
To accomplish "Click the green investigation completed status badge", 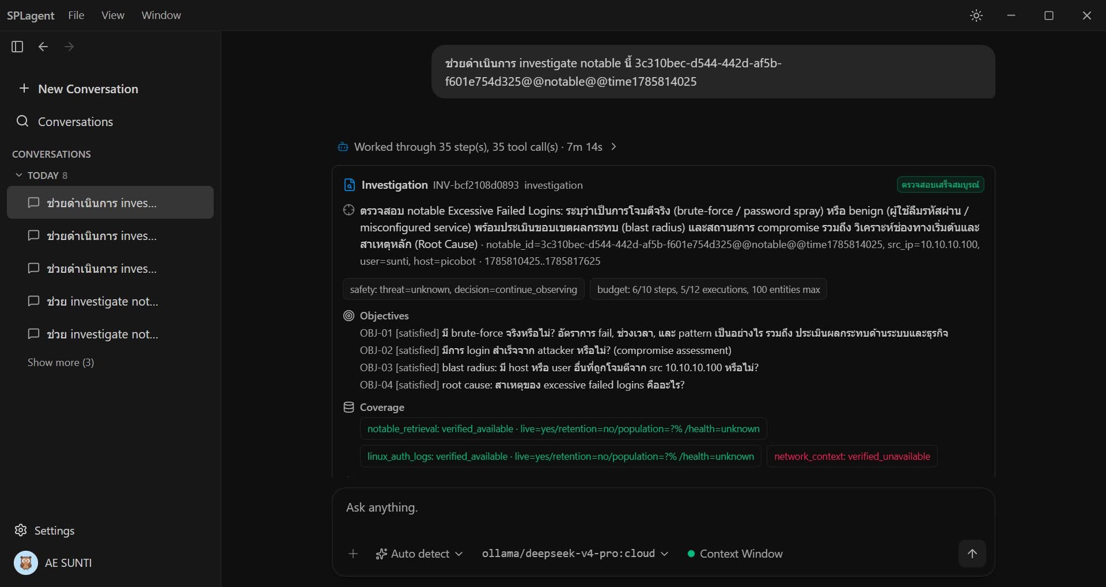I will [x=940, y=185].
